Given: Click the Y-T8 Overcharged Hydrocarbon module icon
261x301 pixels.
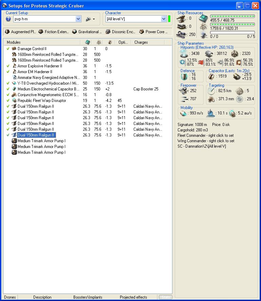Looking at the screenshot, I should [x=14, y=83].
